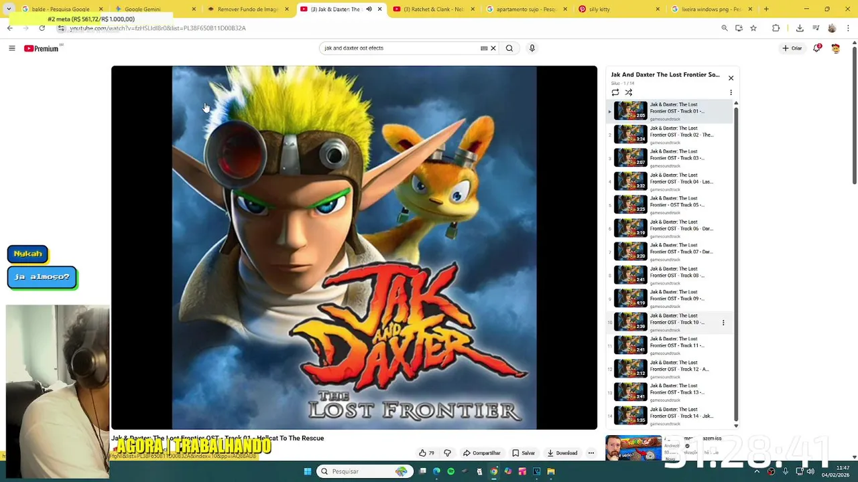Switch to the Ratchet & Clank tab
858x482 pixels.
click(432, 9)
